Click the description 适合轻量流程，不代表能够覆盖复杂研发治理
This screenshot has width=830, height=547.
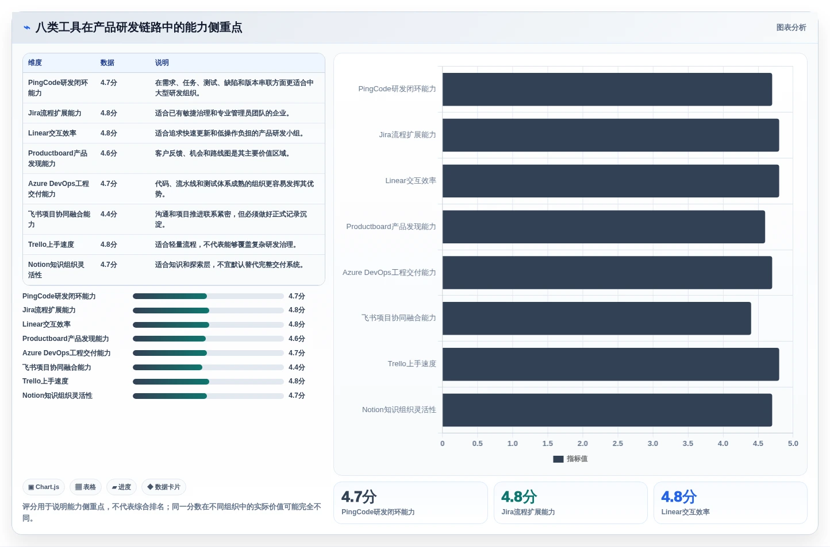click(227, 245)
